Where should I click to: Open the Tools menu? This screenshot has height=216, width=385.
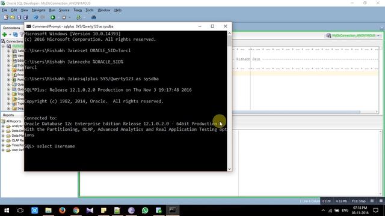(x=90, y=10)
